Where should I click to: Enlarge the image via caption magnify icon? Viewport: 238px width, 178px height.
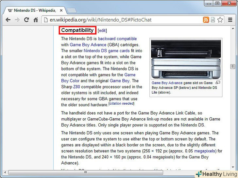click(218, 83)
